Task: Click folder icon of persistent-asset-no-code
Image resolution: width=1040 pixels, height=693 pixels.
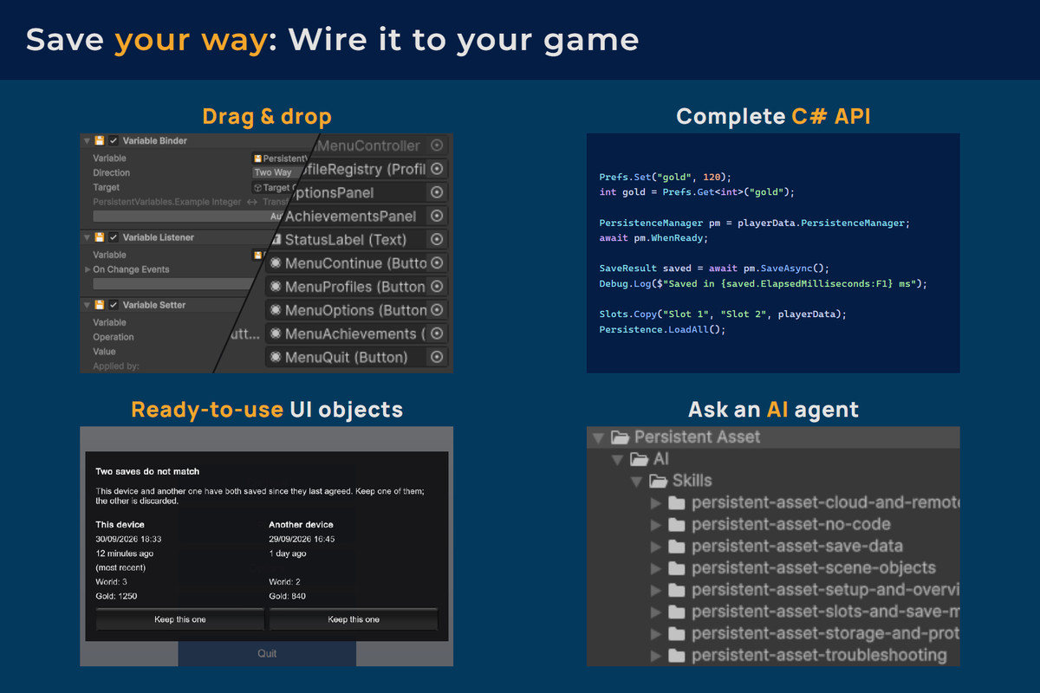Action: (677, 524)
